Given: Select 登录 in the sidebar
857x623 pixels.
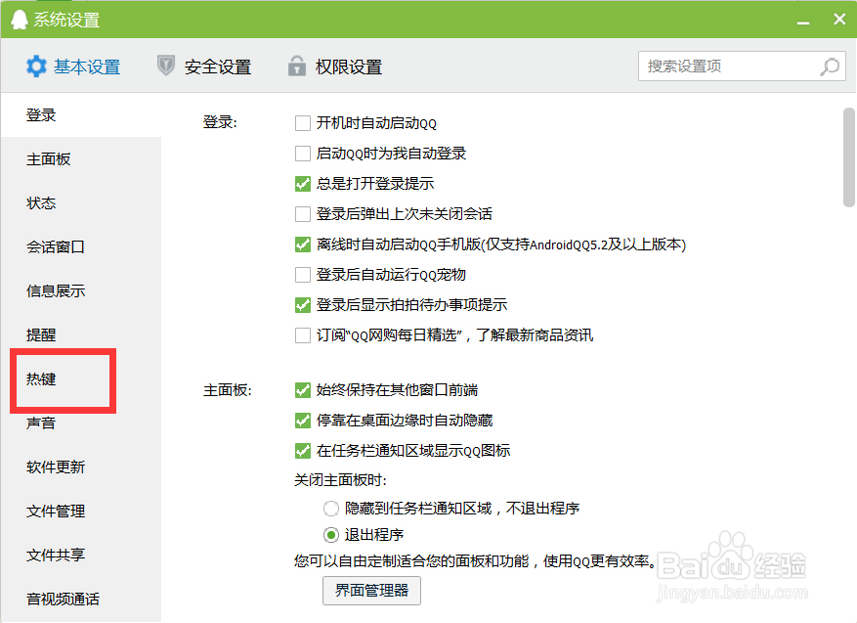Looking at the screenshot, I should (x=81, y=114).
